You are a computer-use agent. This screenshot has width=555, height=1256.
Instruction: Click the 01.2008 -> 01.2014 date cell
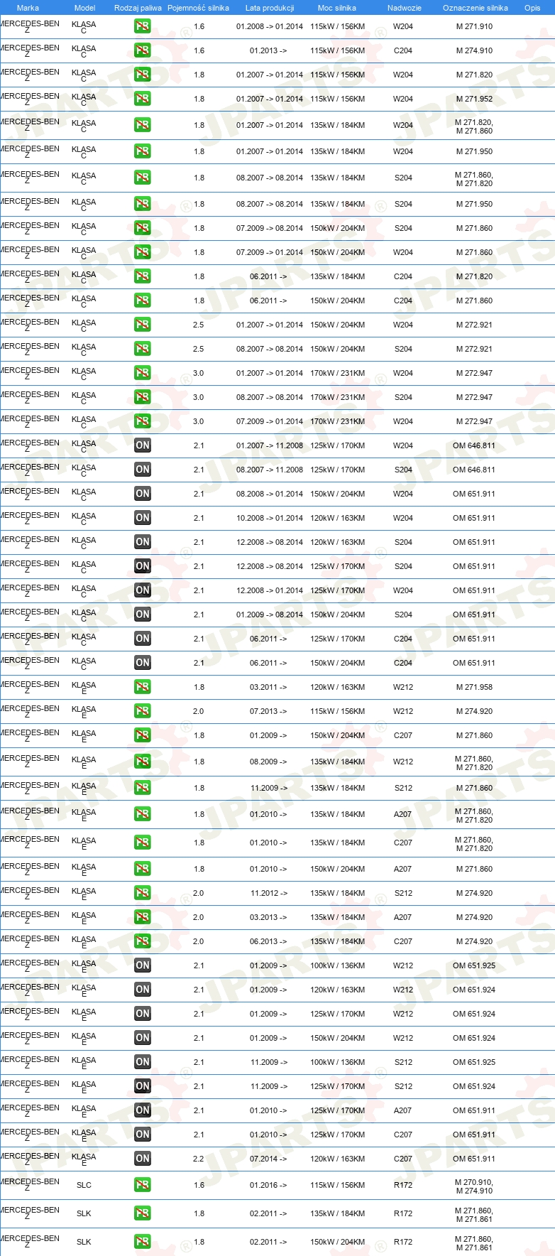click(x=270, y=26)
